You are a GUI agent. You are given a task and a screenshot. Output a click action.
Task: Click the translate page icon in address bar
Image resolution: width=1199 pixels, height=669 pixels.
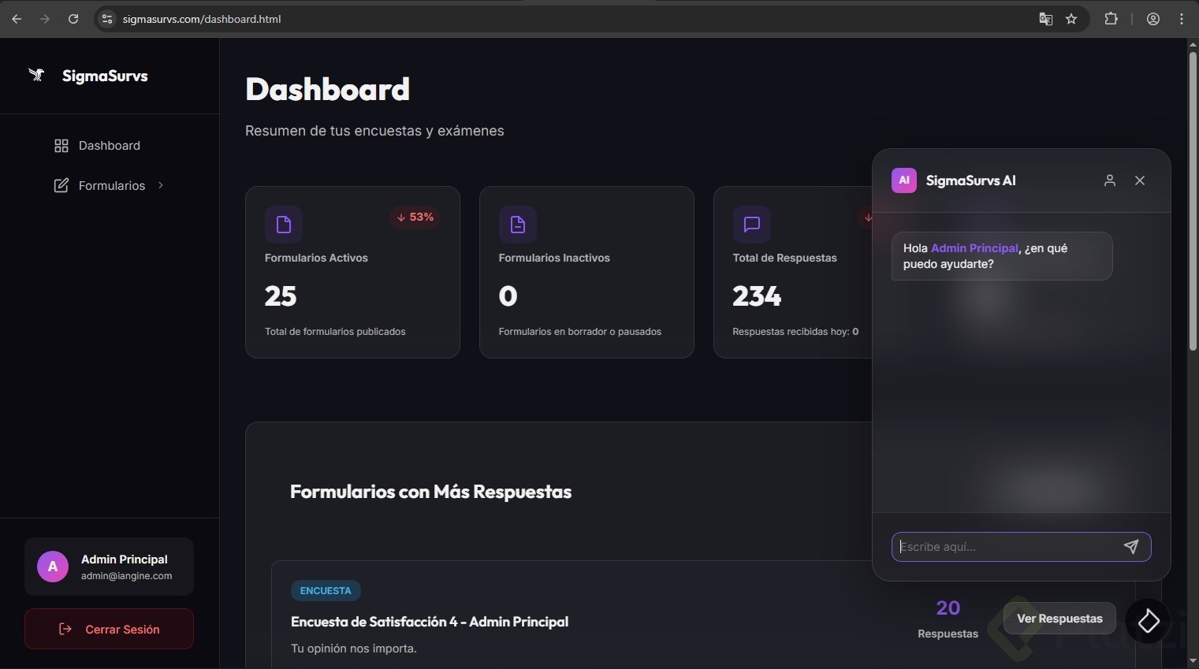[x=1046, y=19]
